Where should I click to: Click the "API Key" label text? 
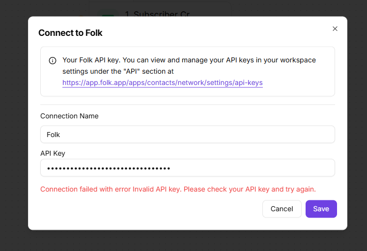click(53, 153)
